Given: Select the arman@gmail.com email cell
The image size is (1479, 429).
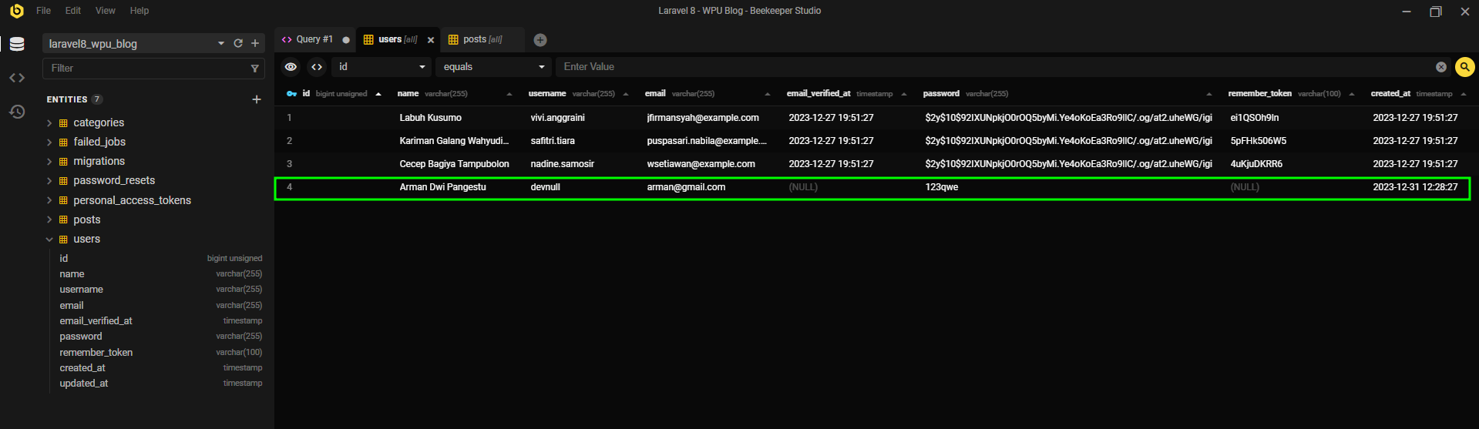Looking at the screenshot, I should tap(686, 187).
